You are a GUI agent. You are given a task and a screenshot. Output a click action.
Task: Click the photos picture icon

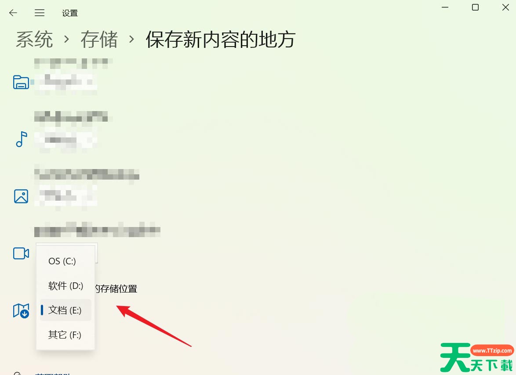[21, 196]
